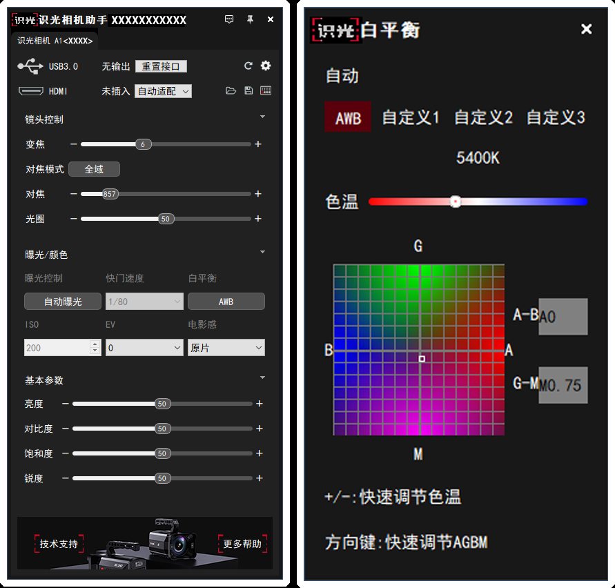
Task: Click the 饱和度 slider handle
Action: pyautogui.click(x=162, y=453)
